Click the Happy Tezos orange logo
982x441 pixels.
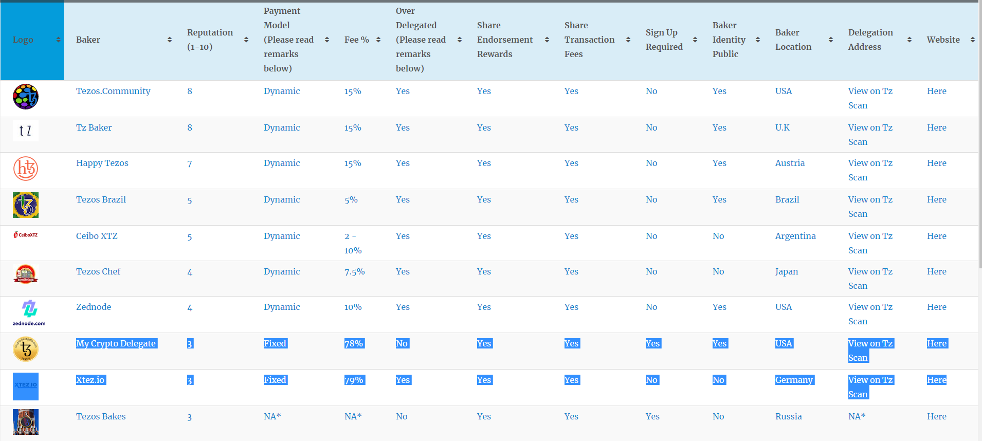(x=26, y=169)
